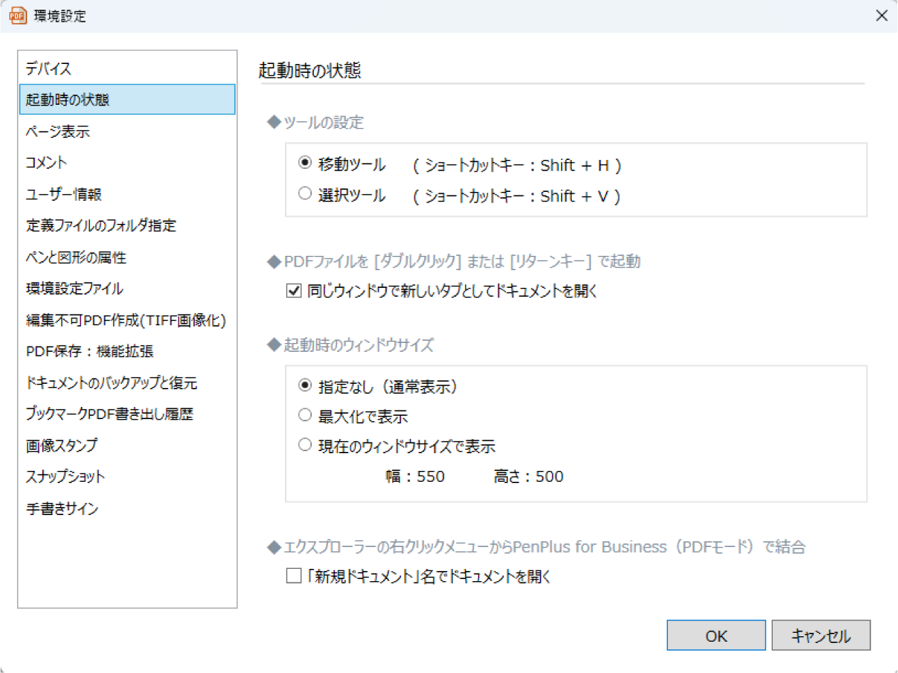Choose 現在のウィンドウサイズで表示 option

point(305,445)
